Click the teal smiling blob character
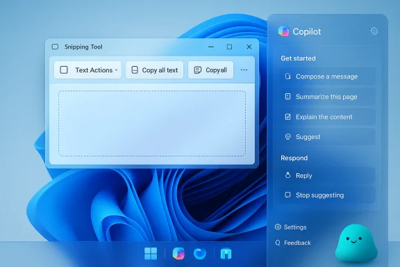 pyautogui.click(x=356, y=243)
